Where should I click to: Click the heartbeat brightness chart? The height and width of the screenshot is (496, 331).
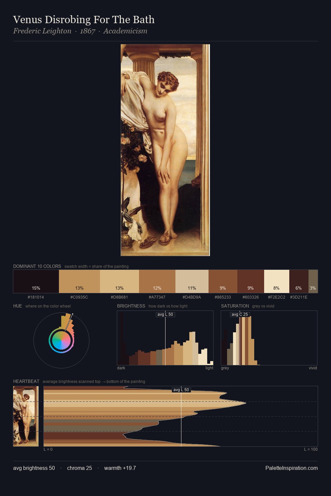[x=181, y=416]
